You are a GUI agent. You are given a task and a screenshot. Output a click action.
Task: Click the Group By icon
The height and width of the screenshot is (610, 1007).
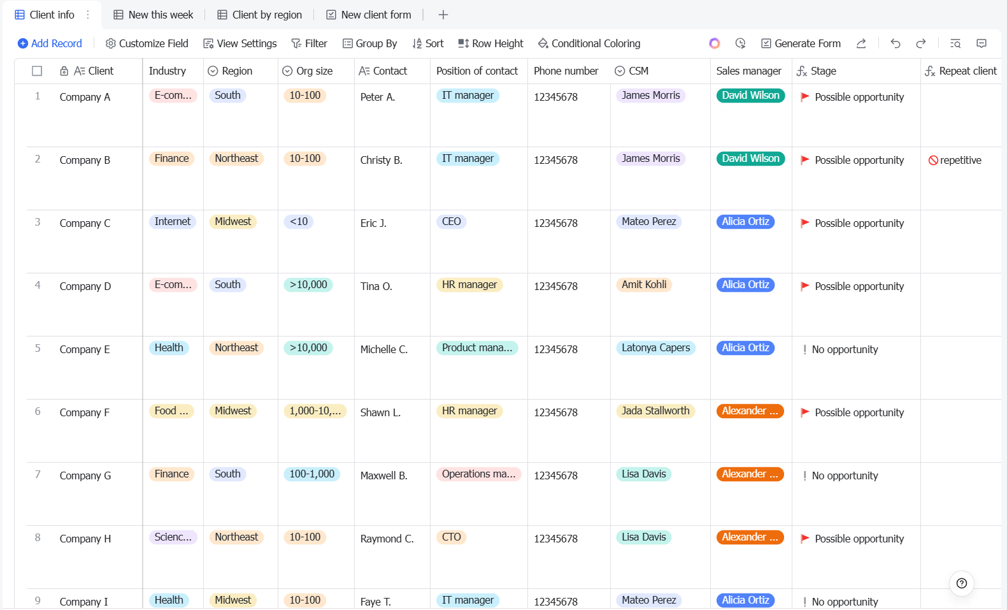tap(348, 43)
